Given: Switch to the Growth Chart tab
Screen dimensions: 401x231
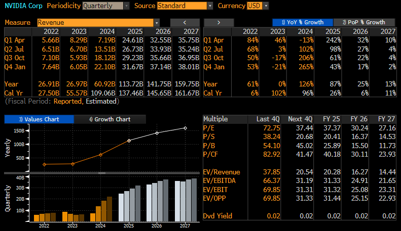Looking at the screenshot, I should click(x=110, y=119).
